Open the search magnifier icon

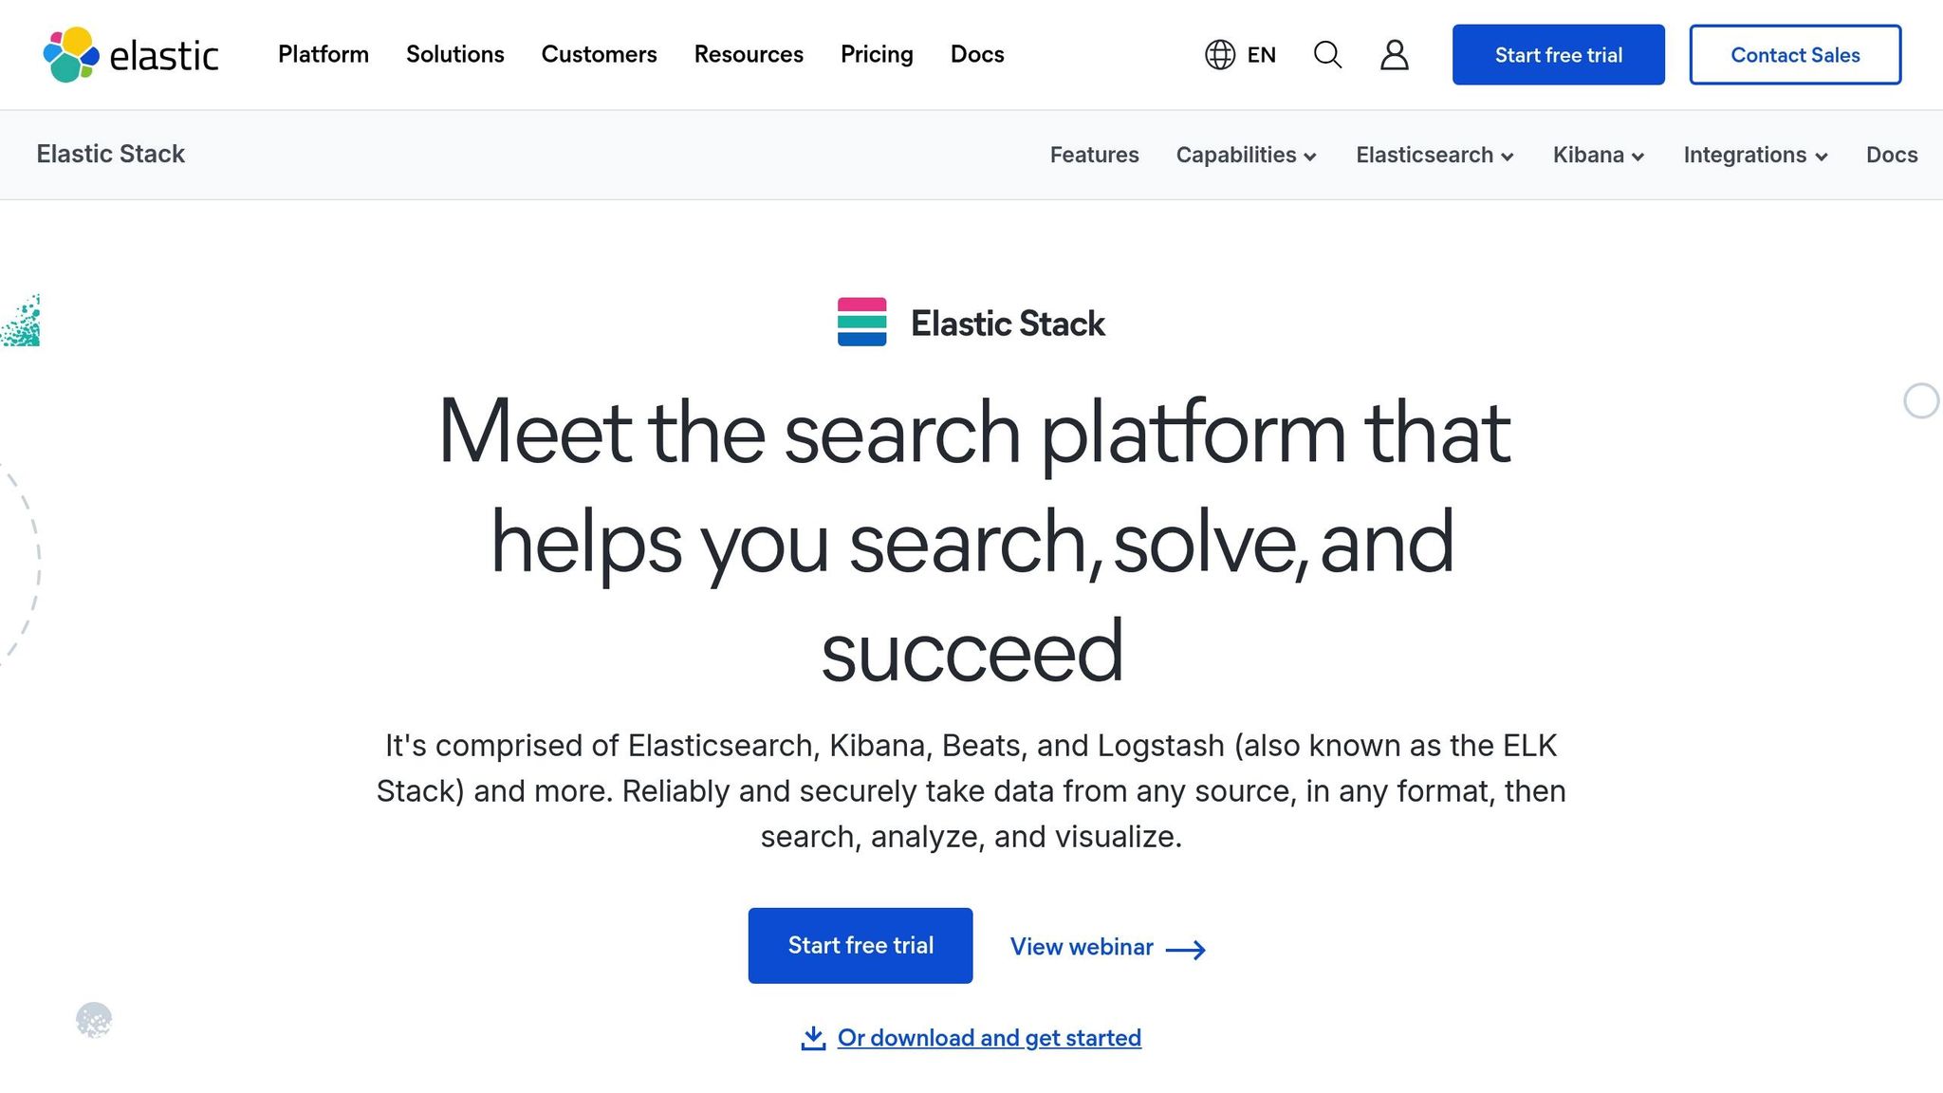coord(1327,55)
